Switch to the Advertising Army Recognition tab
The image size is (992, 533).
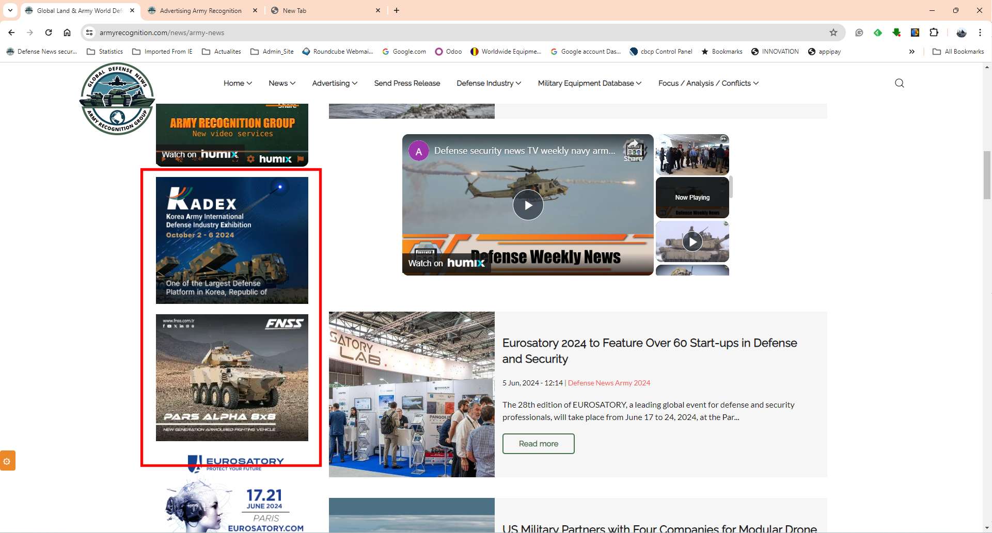click(x=200, y=10)
